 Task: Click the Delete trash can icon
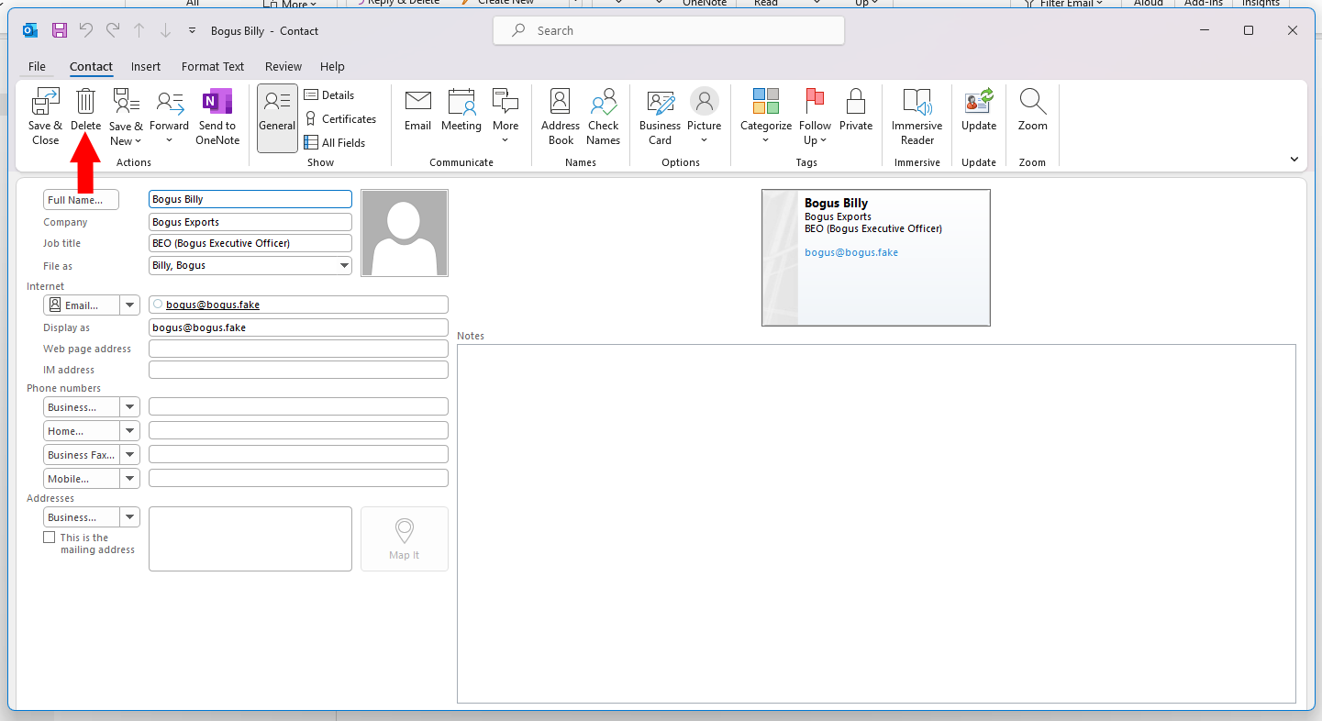(x=85, y=102)
